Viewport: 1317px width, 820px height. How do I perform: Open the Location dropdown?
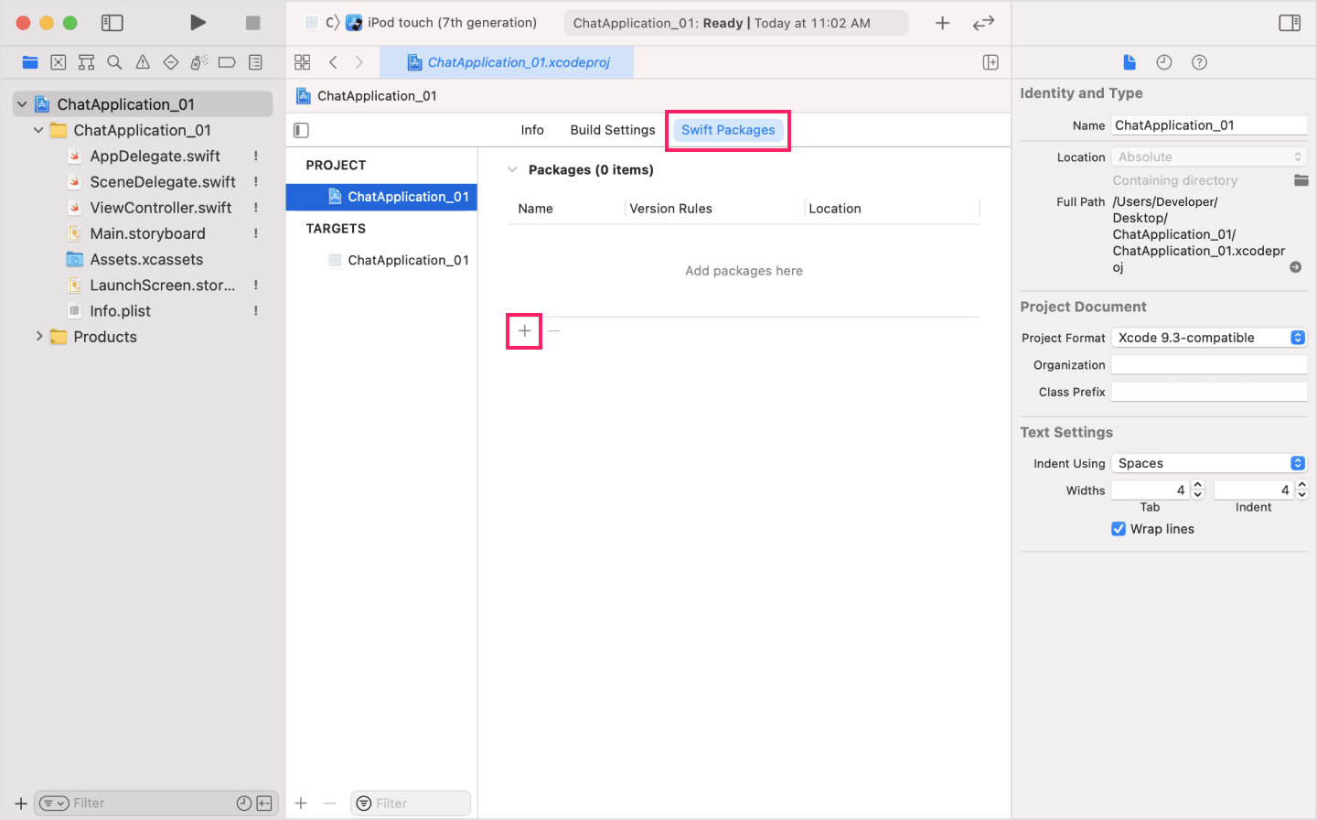click(x=1209, y=157)
